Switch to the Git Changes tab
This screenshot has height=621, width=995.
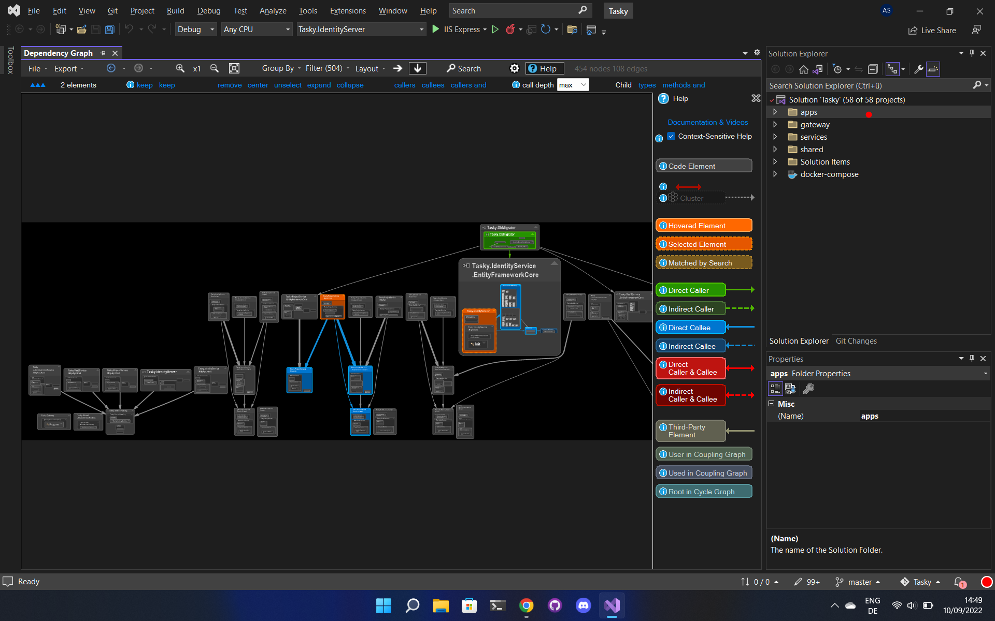[x=856, y=341]
